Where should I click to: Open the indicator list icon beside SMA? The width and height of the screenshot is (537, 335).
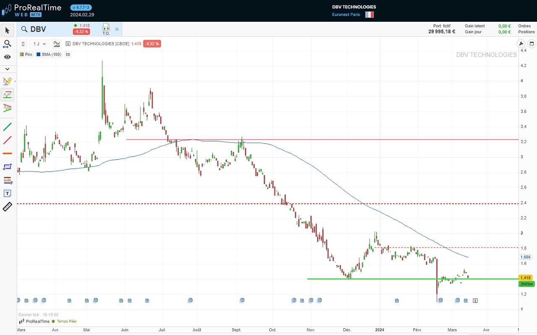68,55
